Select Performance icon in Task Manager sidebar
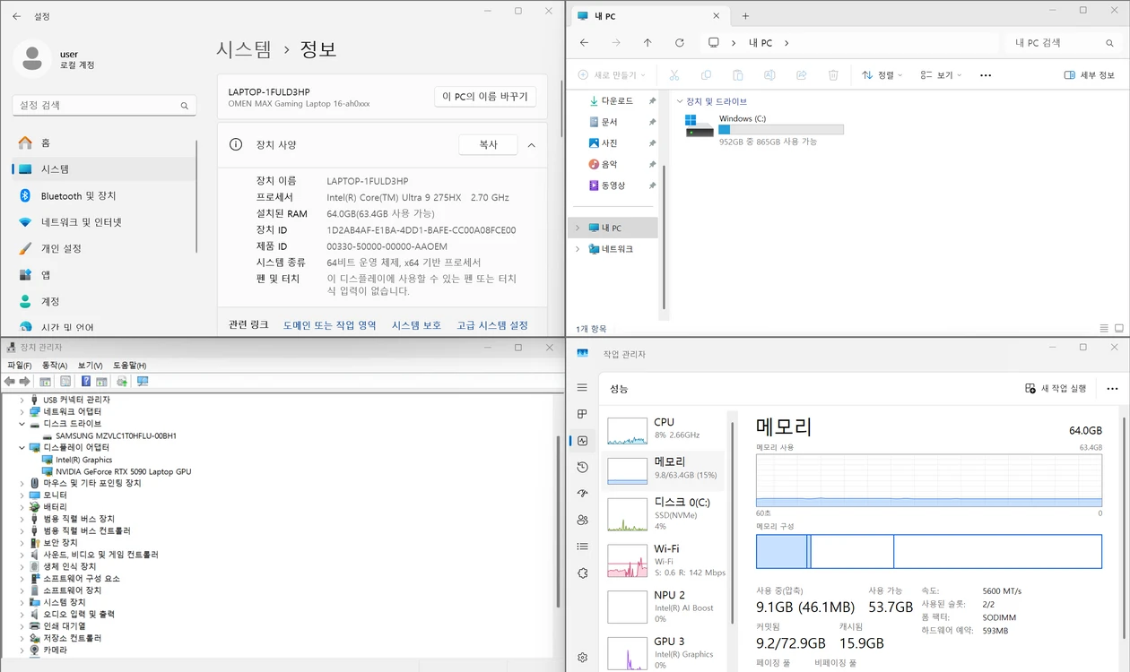Image resolution: width=1130 pixels, height=672 pixels. point(582,441)
